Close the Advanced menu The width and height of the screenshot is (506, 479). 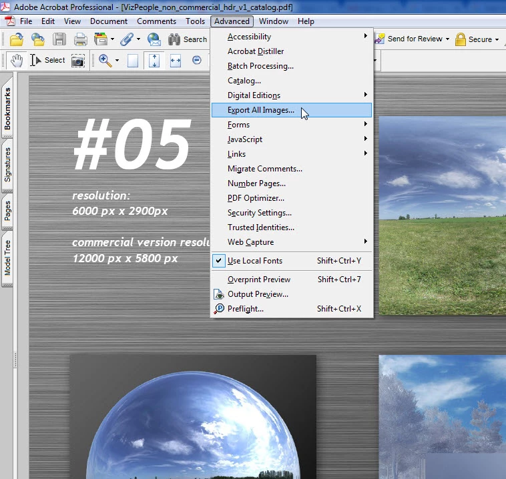tap(232, 21)
